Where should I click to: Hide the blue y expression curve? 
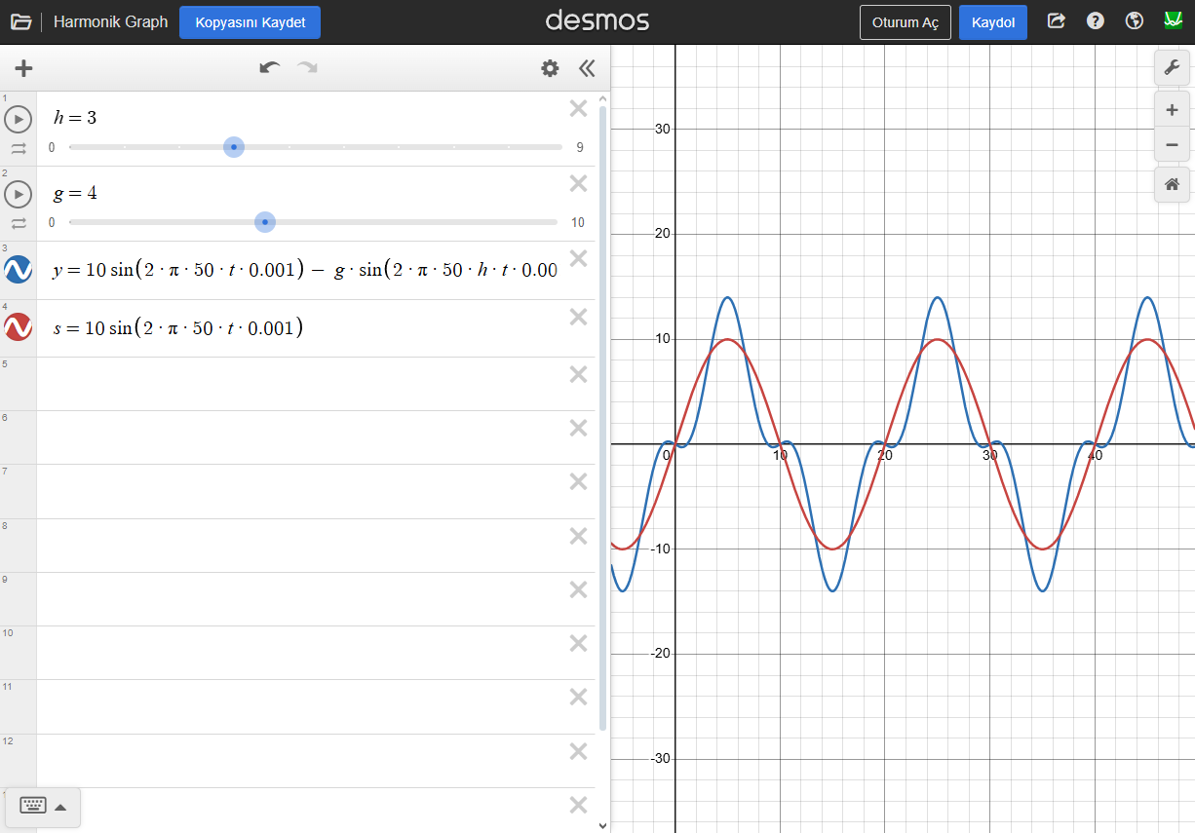19,270
